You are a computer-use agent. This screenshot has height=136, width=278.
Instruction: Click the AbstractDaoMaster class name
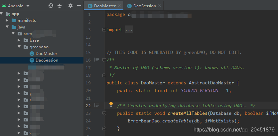[x=211, y=83]
